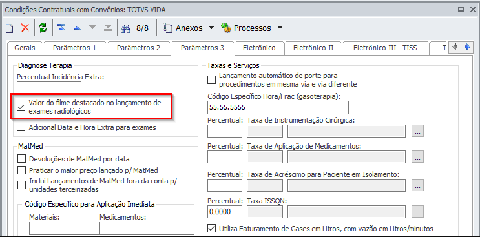Delete record using red X icon

pos(25,28)
